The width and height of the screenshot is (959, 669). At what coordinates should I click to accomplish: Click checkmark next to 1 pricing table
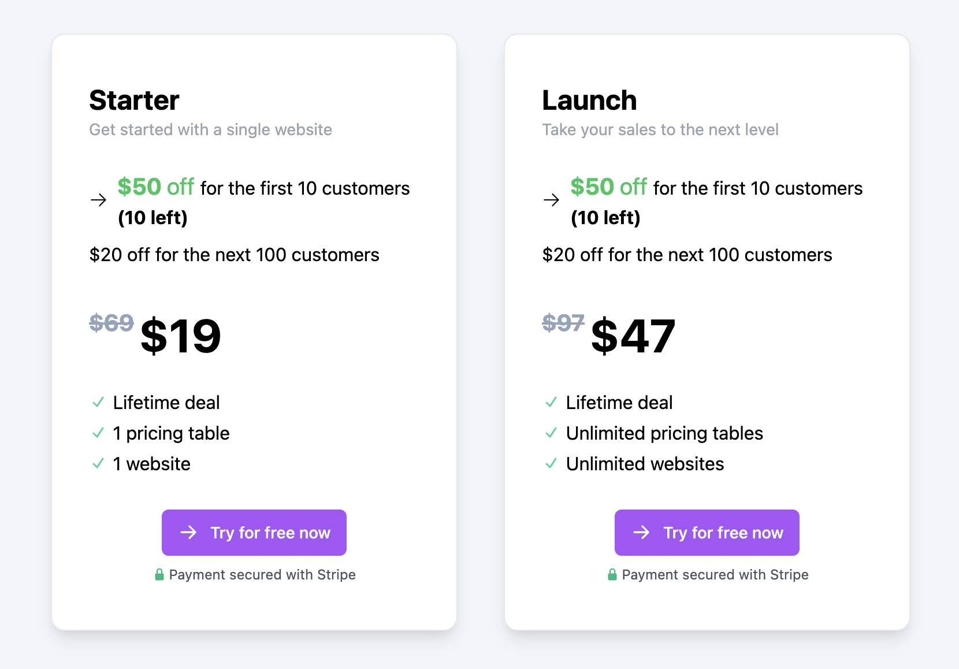coord(98,433)
